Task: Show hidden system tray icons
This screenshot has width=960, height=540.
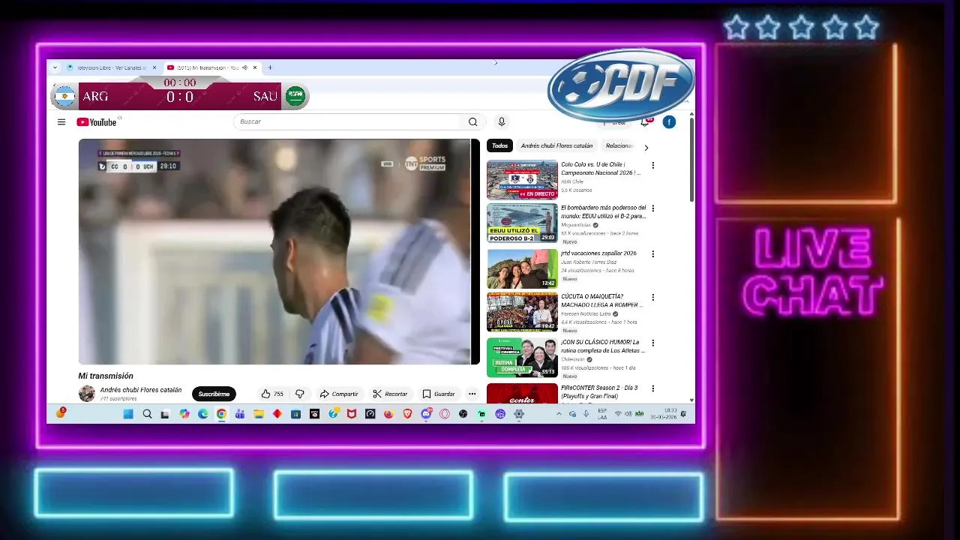Action: (559, 414)
